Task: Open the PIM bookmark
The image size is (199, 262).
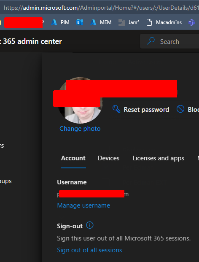Action: [60, 22]
